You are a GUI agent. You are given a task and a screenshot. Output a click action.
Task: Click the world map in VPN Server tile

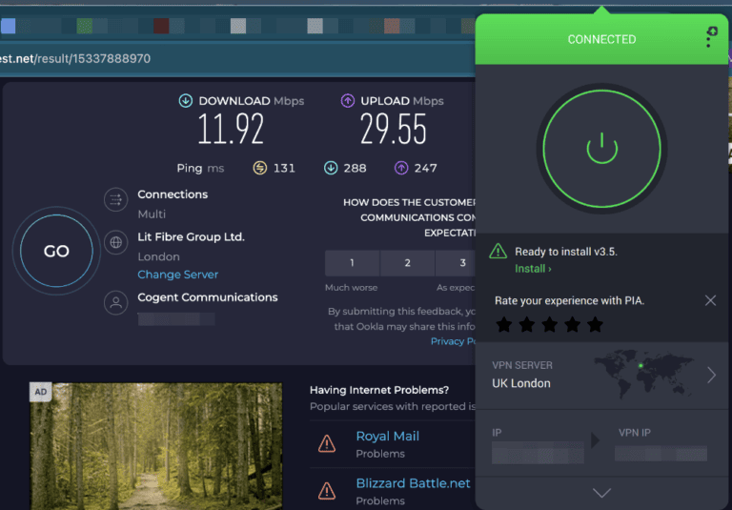pos(643,373)
